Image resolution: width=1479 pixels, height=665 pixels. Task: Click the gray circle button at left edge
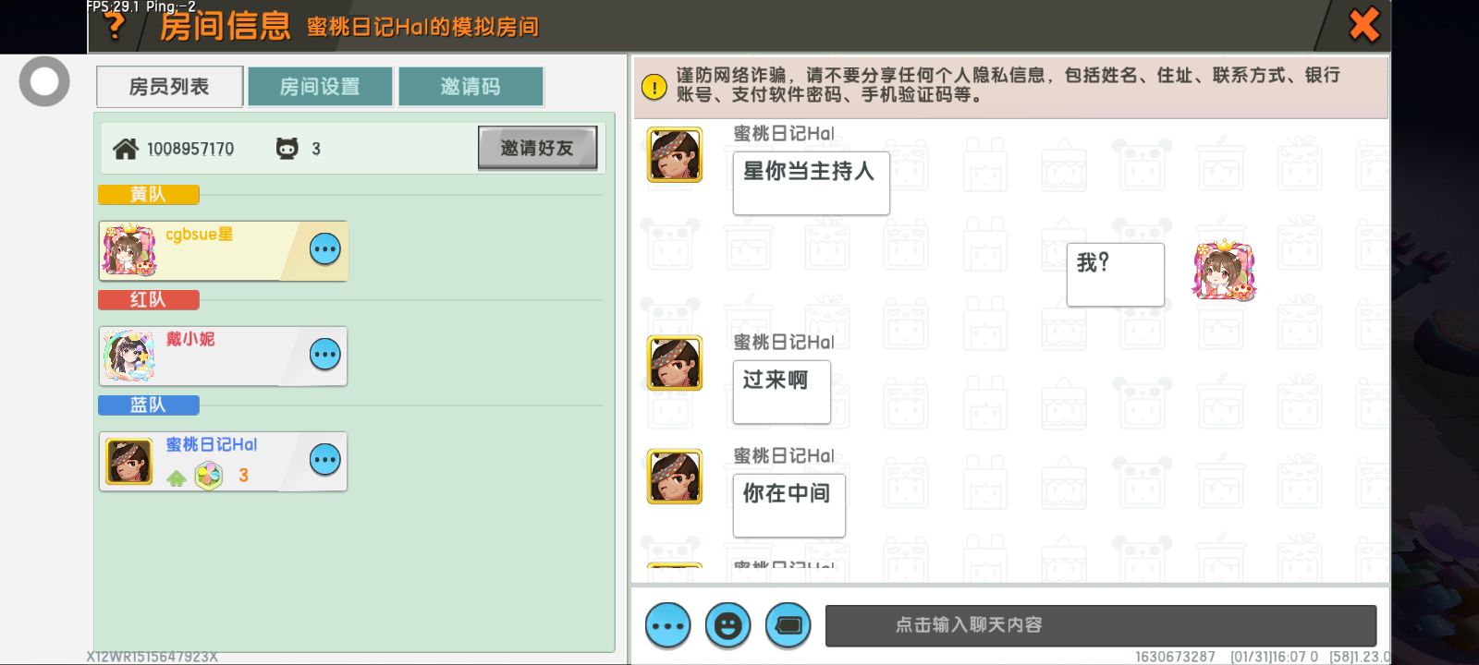[44, 81]
